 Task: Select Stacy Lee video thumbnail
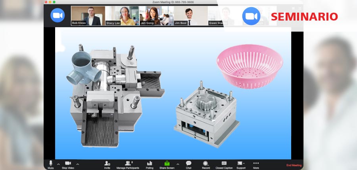click(x=117, y=16)
